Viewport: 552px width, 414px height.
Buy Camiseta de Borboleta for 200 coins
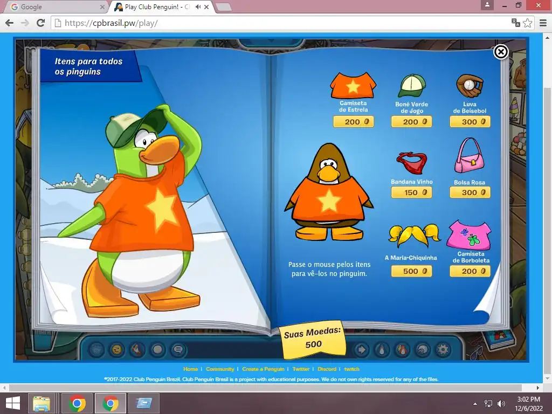(470, 271)
